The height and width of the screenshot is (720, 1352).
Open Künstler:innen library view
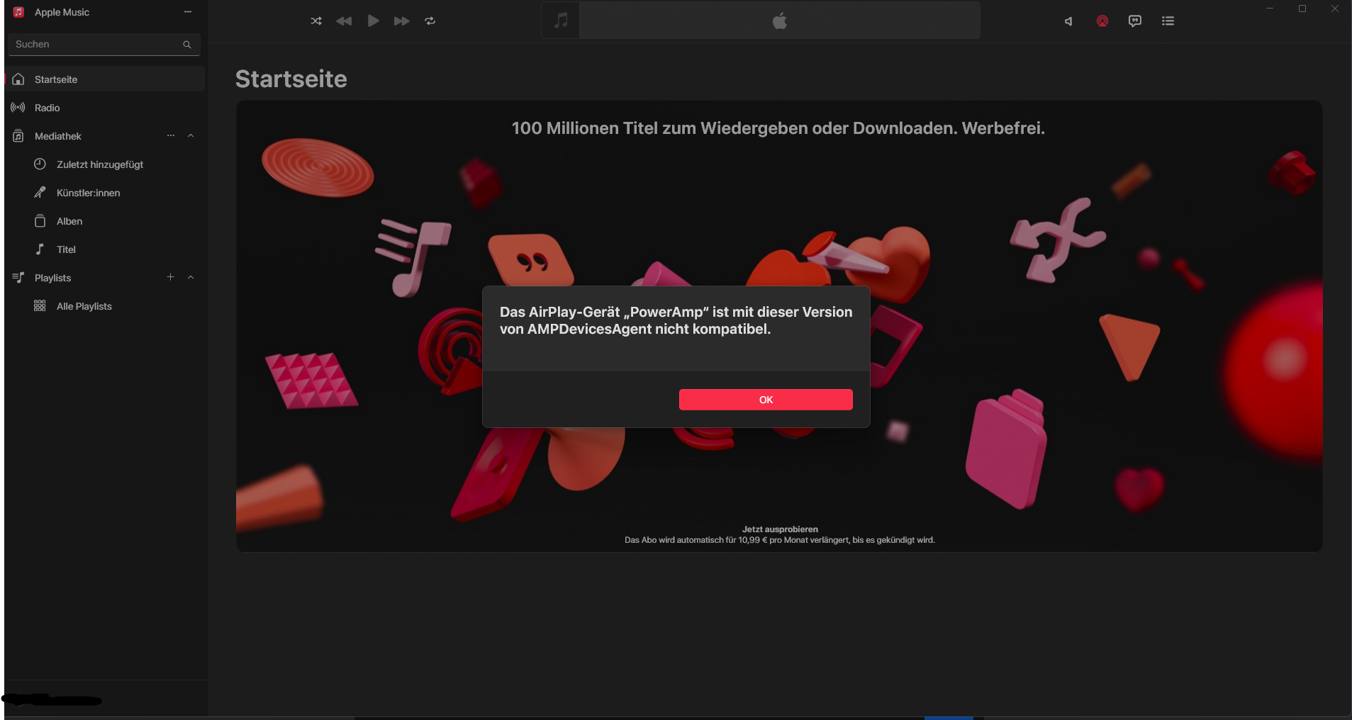coord(88,193)
